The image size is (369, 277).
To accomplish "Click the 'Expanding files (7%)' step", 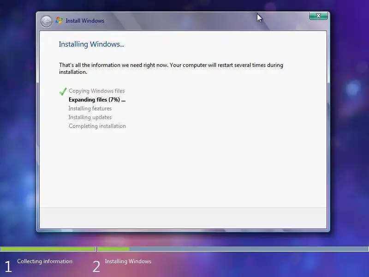I will point(97,100).
